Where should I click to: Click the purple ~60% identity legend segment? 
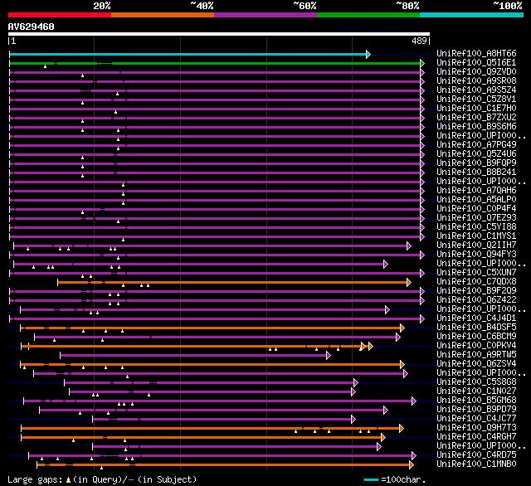[x=265, y=15]
